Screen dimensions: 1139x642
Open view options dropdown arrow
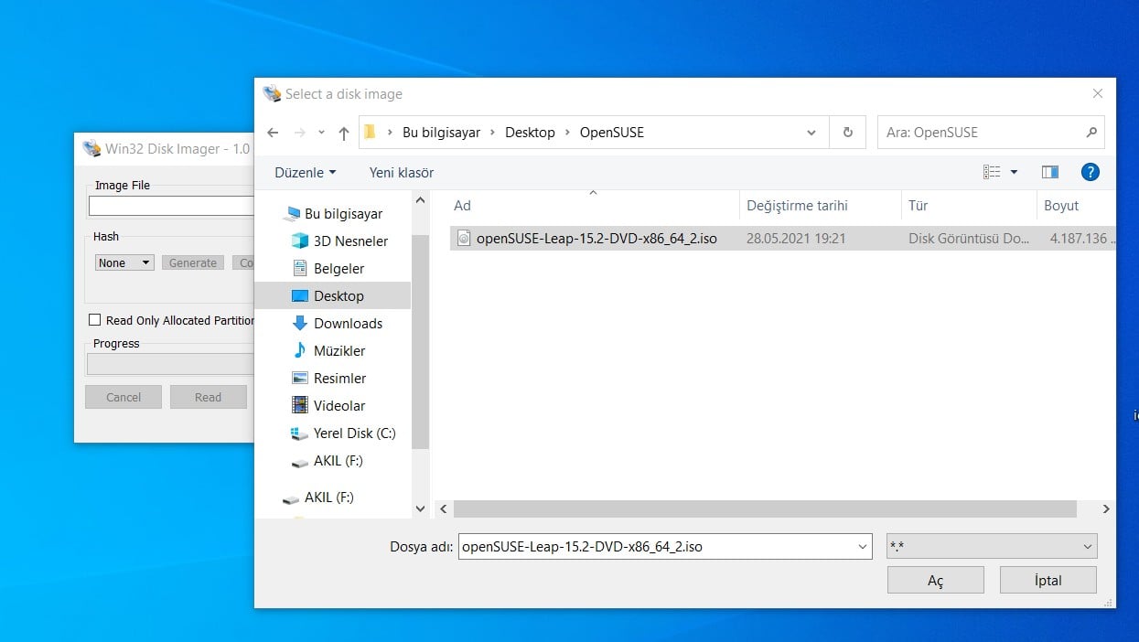coord(1014,172)
